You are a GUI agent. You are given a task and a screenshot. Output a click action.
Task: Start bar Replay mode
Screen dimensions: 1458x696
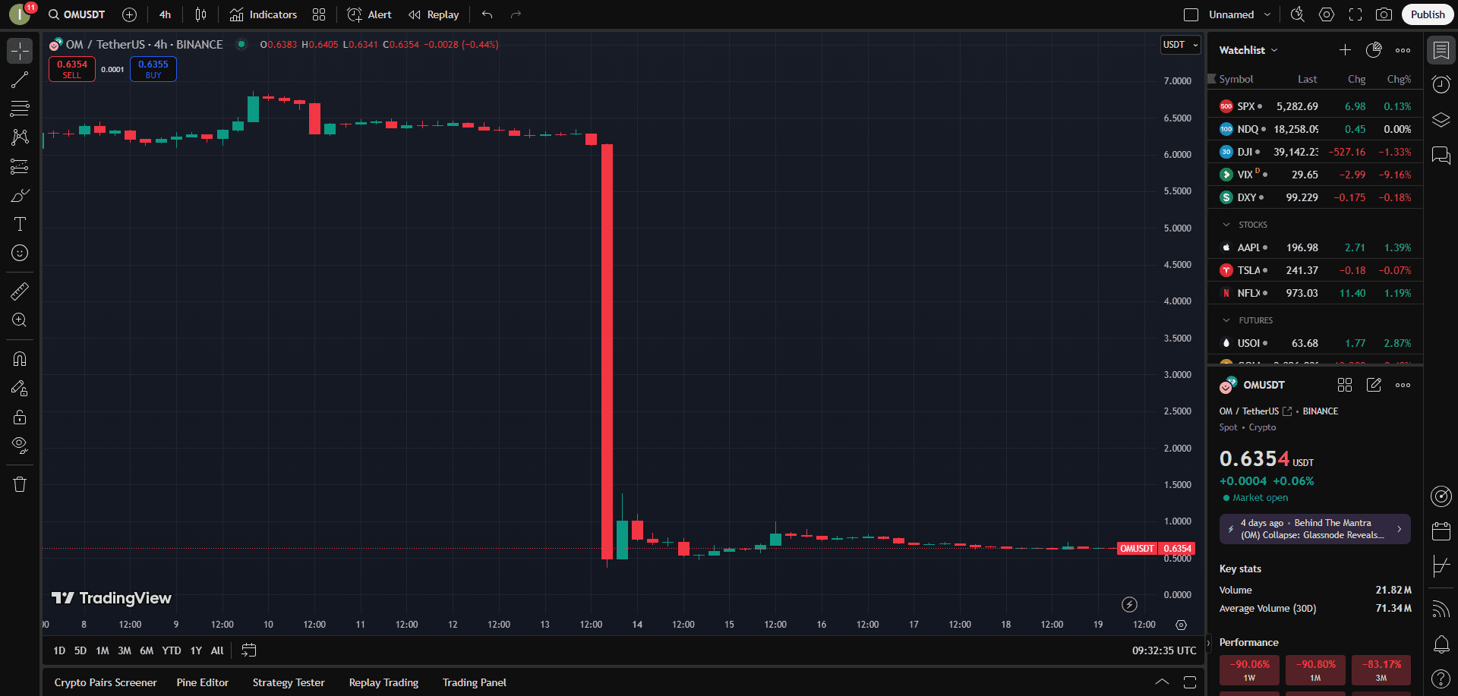434,14
